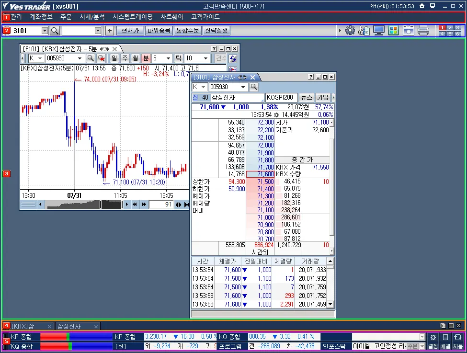Open the 계좌정보 menu
The height and width of the screenshot is (353, 467).
coord(41,17)
